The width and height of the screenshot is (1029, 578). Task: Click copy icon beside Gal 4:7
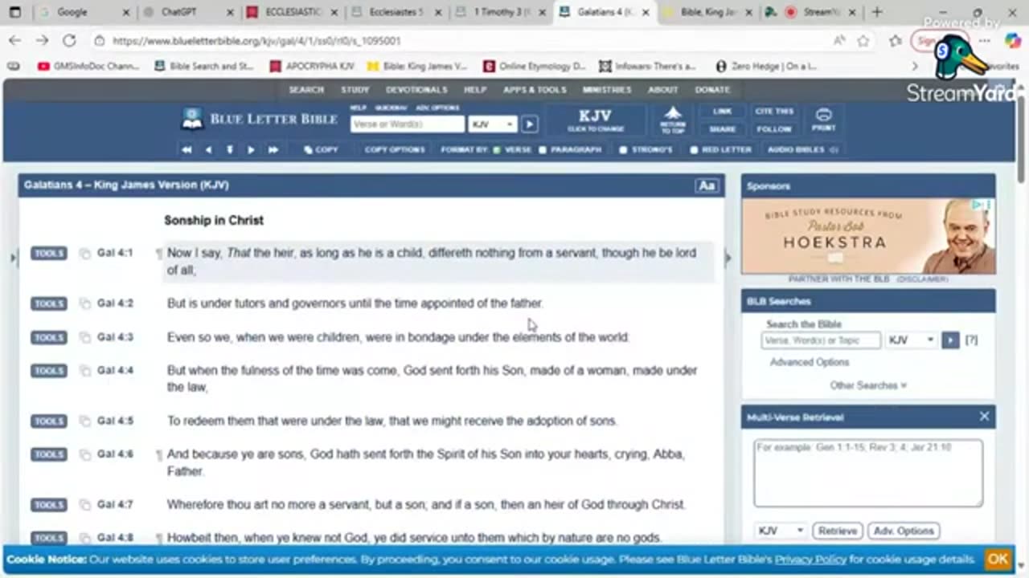tap(85, 505)
